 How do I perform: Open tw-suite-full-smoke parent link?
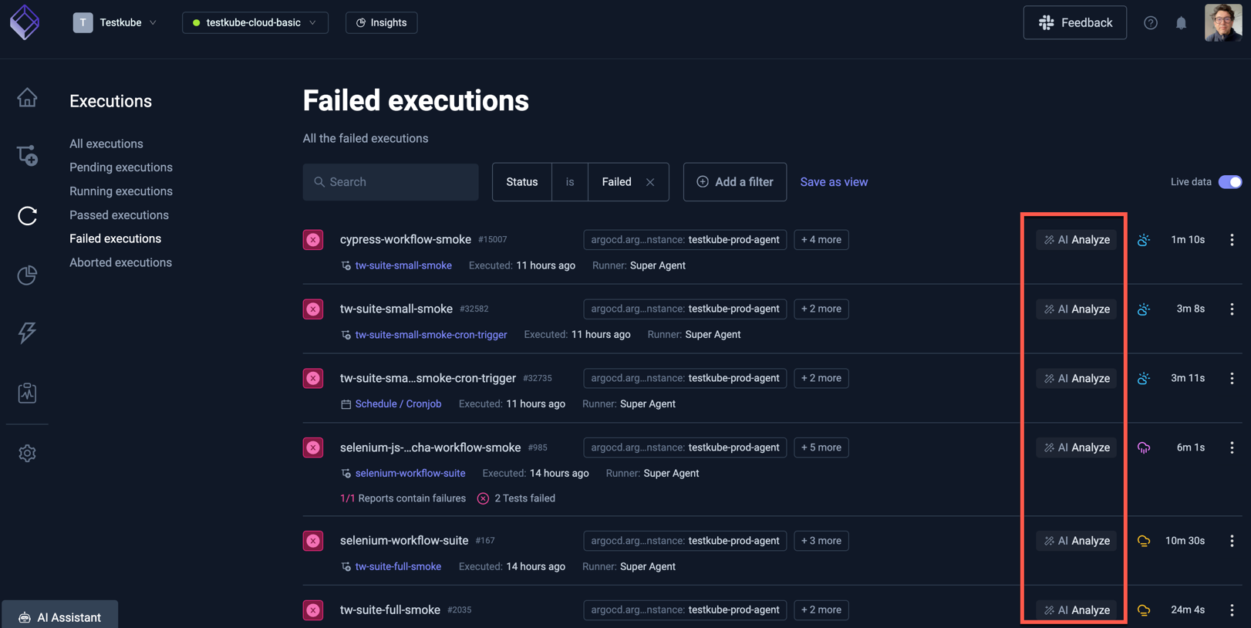click(x=398, y=566)
